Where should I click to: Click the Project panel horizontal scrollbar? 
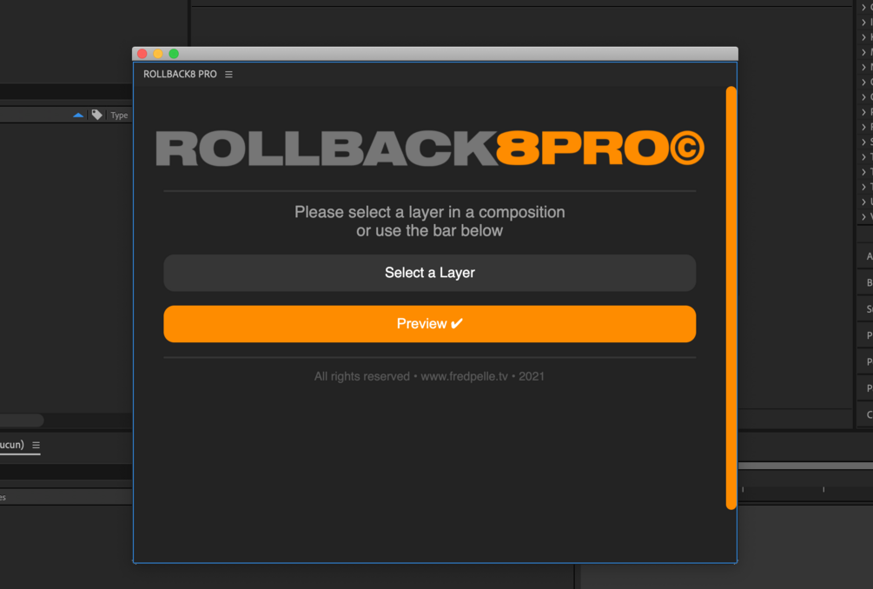point(21,420)
